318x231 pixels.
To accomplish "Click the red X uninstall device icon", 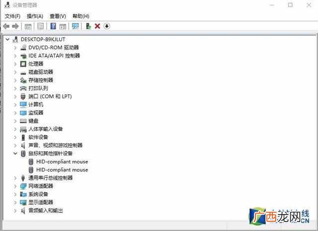I will 97,26.
